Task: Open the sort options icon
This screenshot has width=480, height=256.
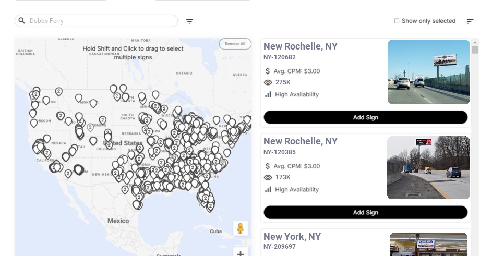Action: pyautogui.click(x=470, y=21)
